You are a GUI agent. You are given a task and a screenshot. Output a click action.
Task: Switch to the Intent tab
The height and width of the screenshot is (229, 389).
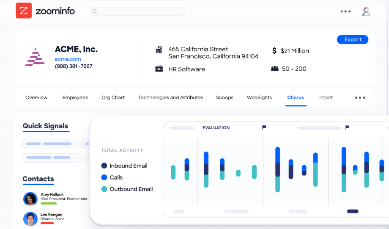(x=326, y=97)
